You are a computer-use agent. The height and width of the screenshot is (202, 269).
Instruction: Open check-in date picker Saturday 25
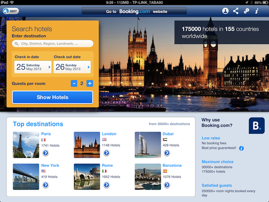pos(33,67)
